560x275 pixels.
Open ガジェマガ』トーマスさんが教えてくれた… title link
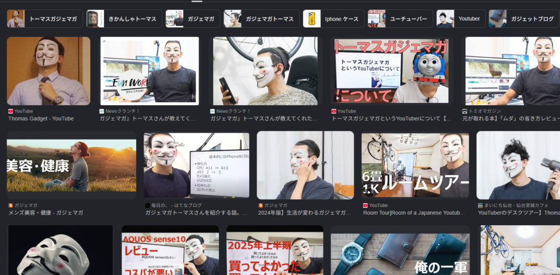[264, 118]
